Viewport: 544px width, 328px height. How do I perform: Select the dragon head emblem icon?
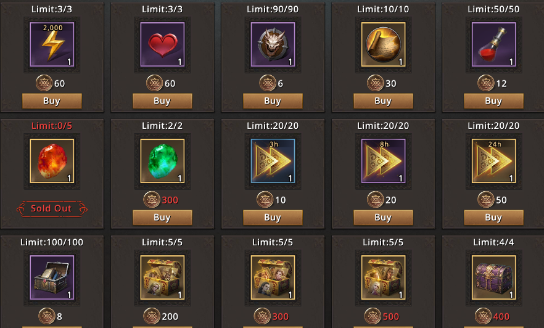pyautogui.click(x=273, y=44)
